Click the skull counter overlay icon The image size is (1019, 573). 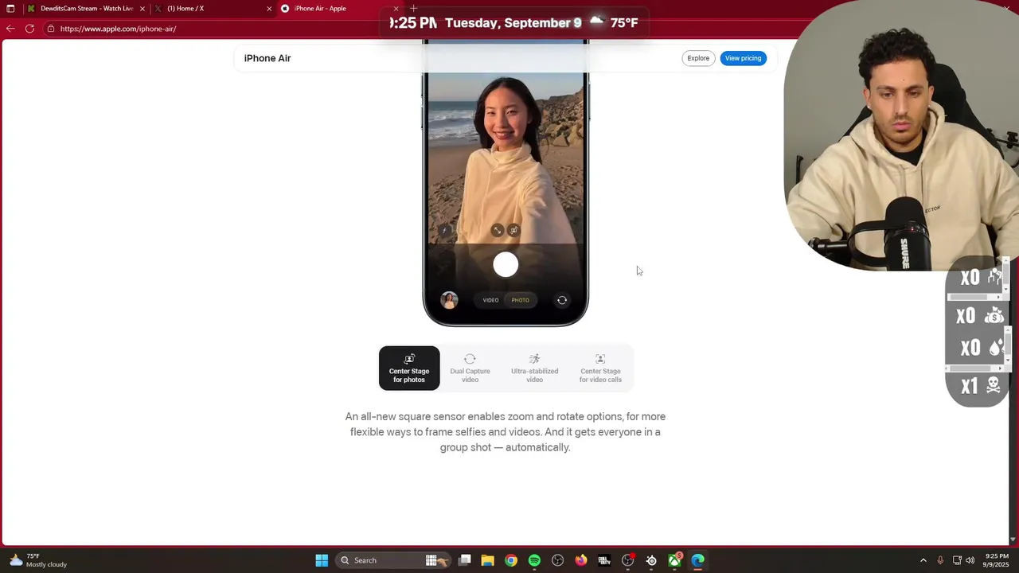pos(994,386)
